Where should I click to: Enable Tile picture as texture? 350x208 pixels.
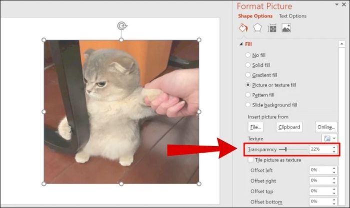250,160
